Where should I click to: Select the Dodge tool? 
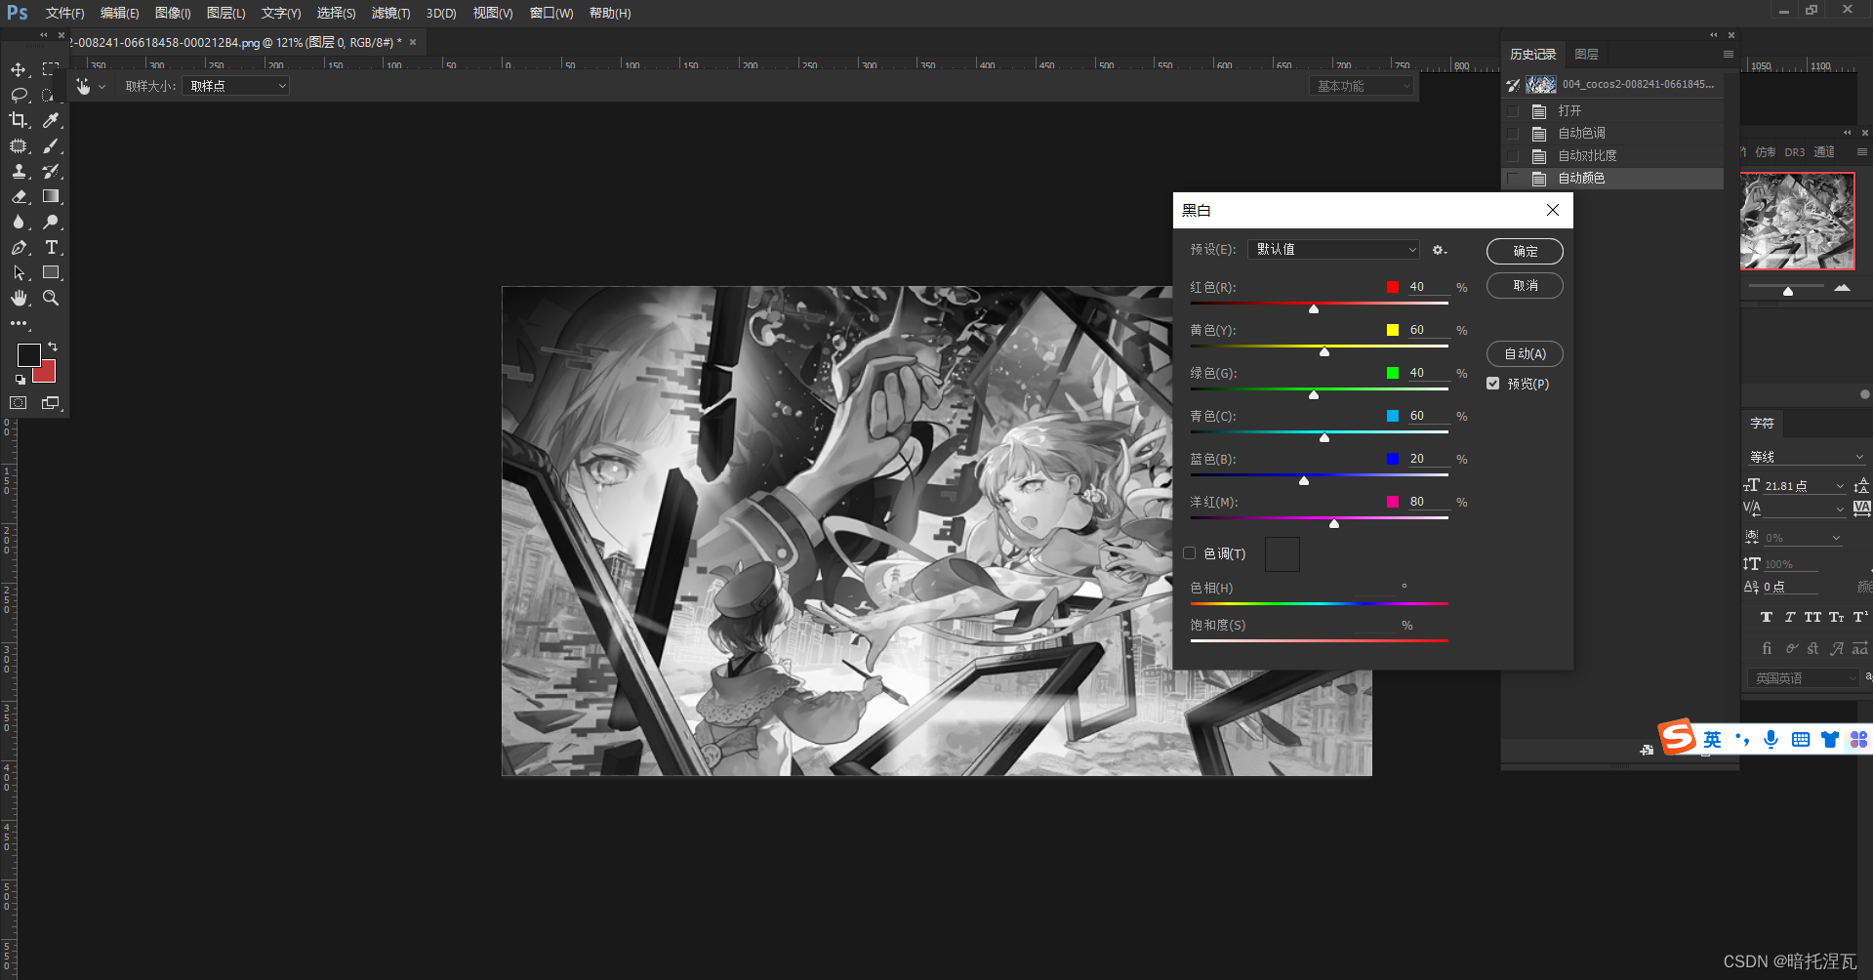click(x=51, y=222)
